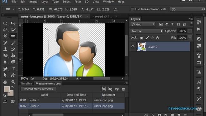Image resolution: width=206 pixels, height=116 pixels.
Task: Select the Quick Selection tool
Action: tap(13, 30)
